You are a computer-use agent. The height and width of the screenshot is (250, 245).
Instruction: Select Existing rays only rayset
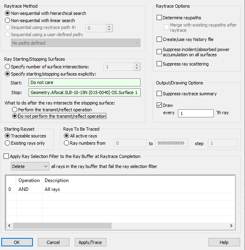pyautogui.click(x=8, y=143)
